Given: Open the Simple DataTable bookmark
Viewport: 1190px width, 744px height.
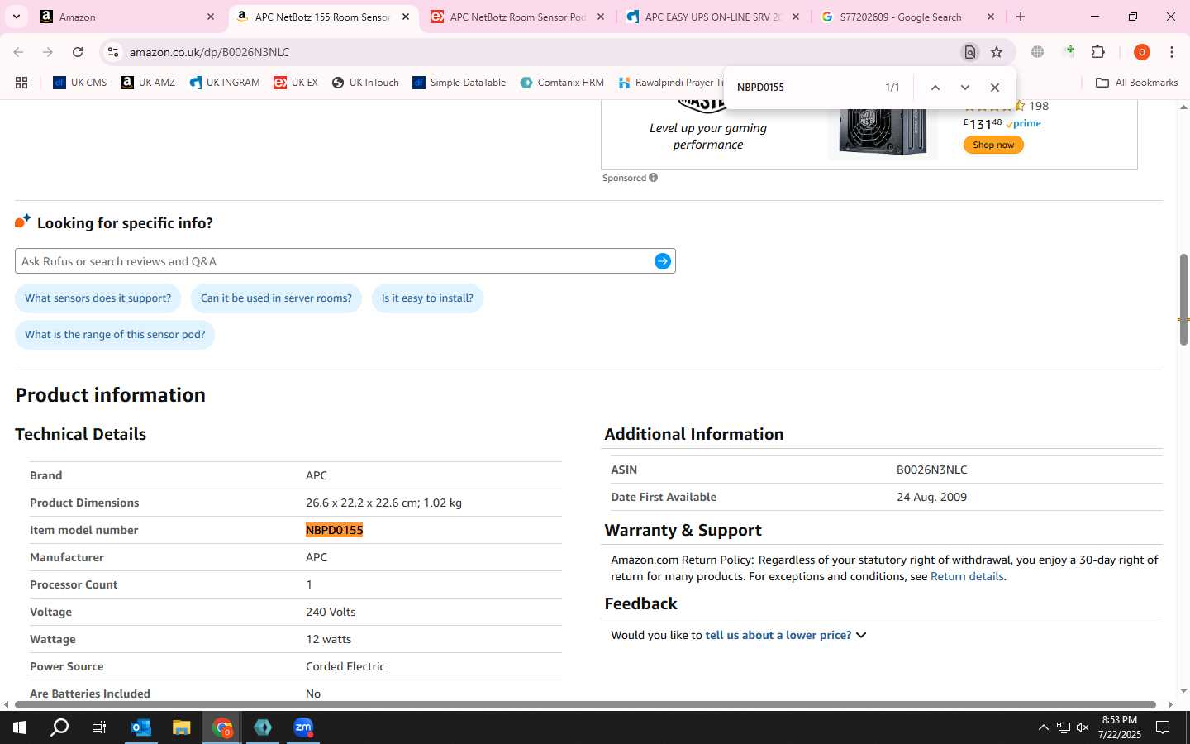Looking at the screenshot, I should 459,83.
